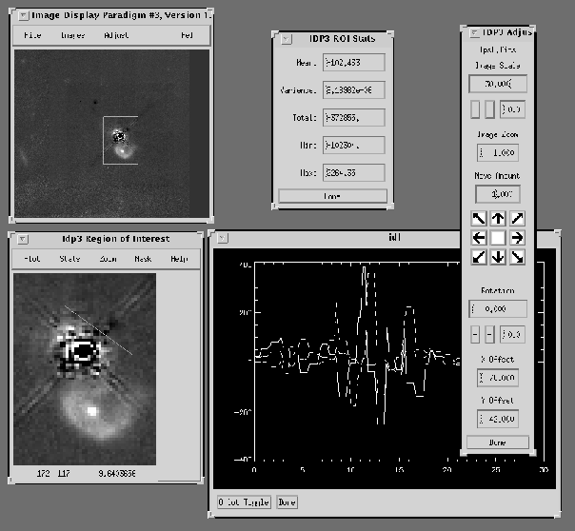Click the plot area in idl window

[x=385, y=368]
